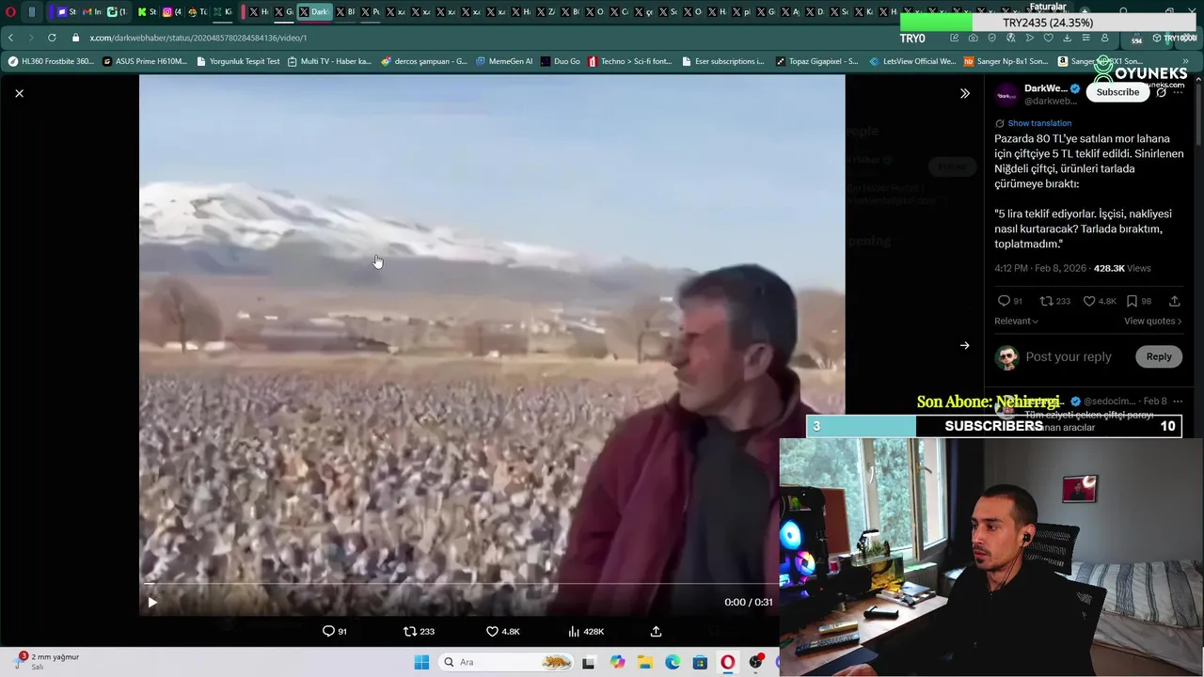
Task: Open 4:12 PM Feb 8, 2026 timestamp
Action: (x=1041, y=268)
